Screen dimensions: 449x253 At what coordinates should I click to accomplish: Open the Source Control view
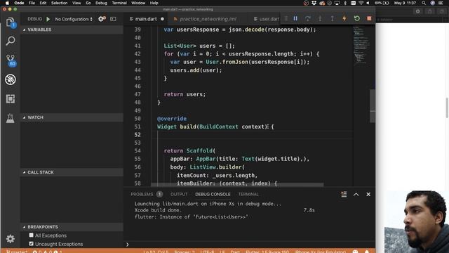pos(11,60)
